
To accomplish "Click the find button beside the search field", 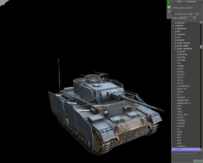I will coord(198,152).
